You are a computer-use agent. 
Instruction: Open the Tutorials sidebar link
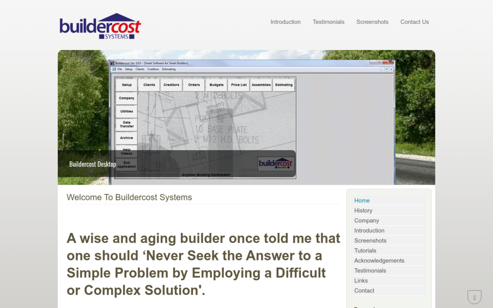tap(365, 251)
